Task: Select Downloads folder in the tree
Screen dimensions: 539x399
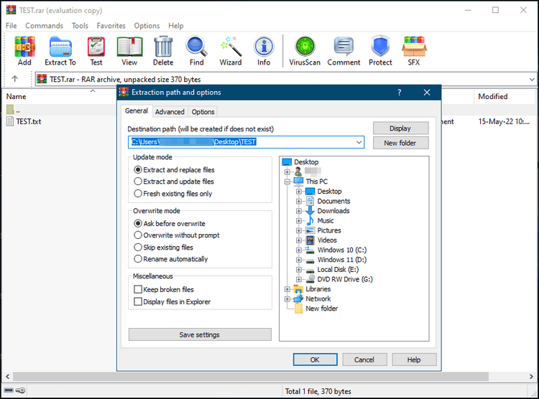Action: pyautogui.click(x=333, y=211)
